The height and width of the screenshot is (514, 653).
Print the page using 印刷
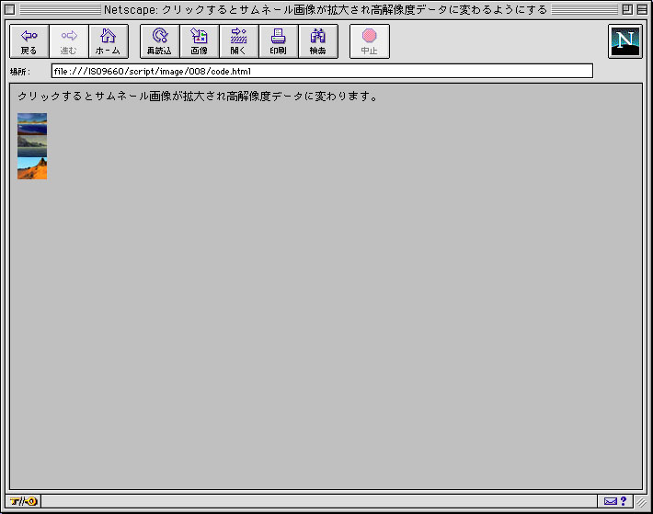pos(279,41)
